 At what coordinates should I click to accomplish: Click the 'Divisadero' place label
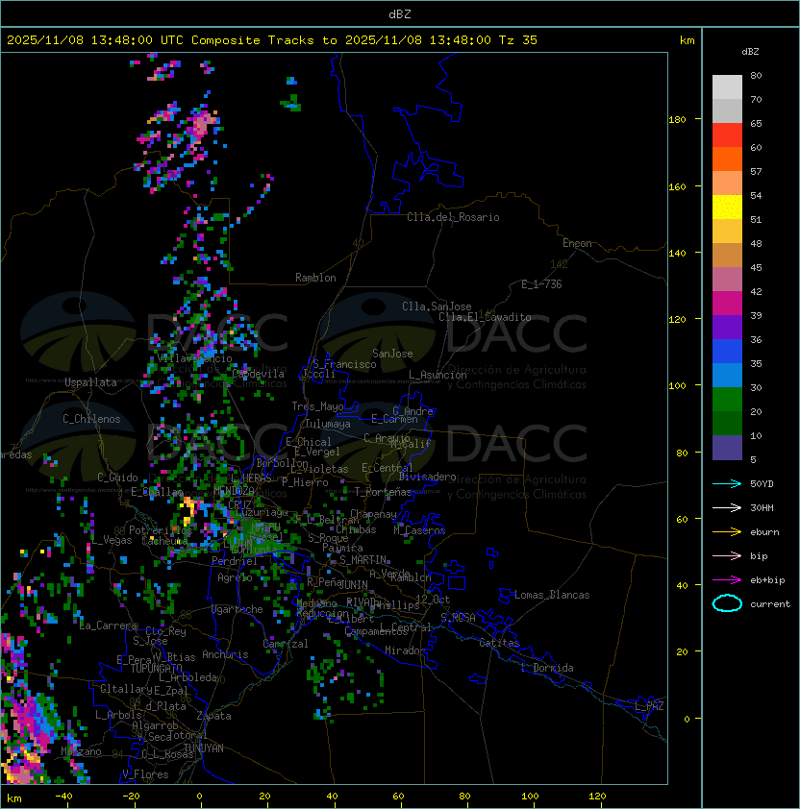[x=427, y=477]
